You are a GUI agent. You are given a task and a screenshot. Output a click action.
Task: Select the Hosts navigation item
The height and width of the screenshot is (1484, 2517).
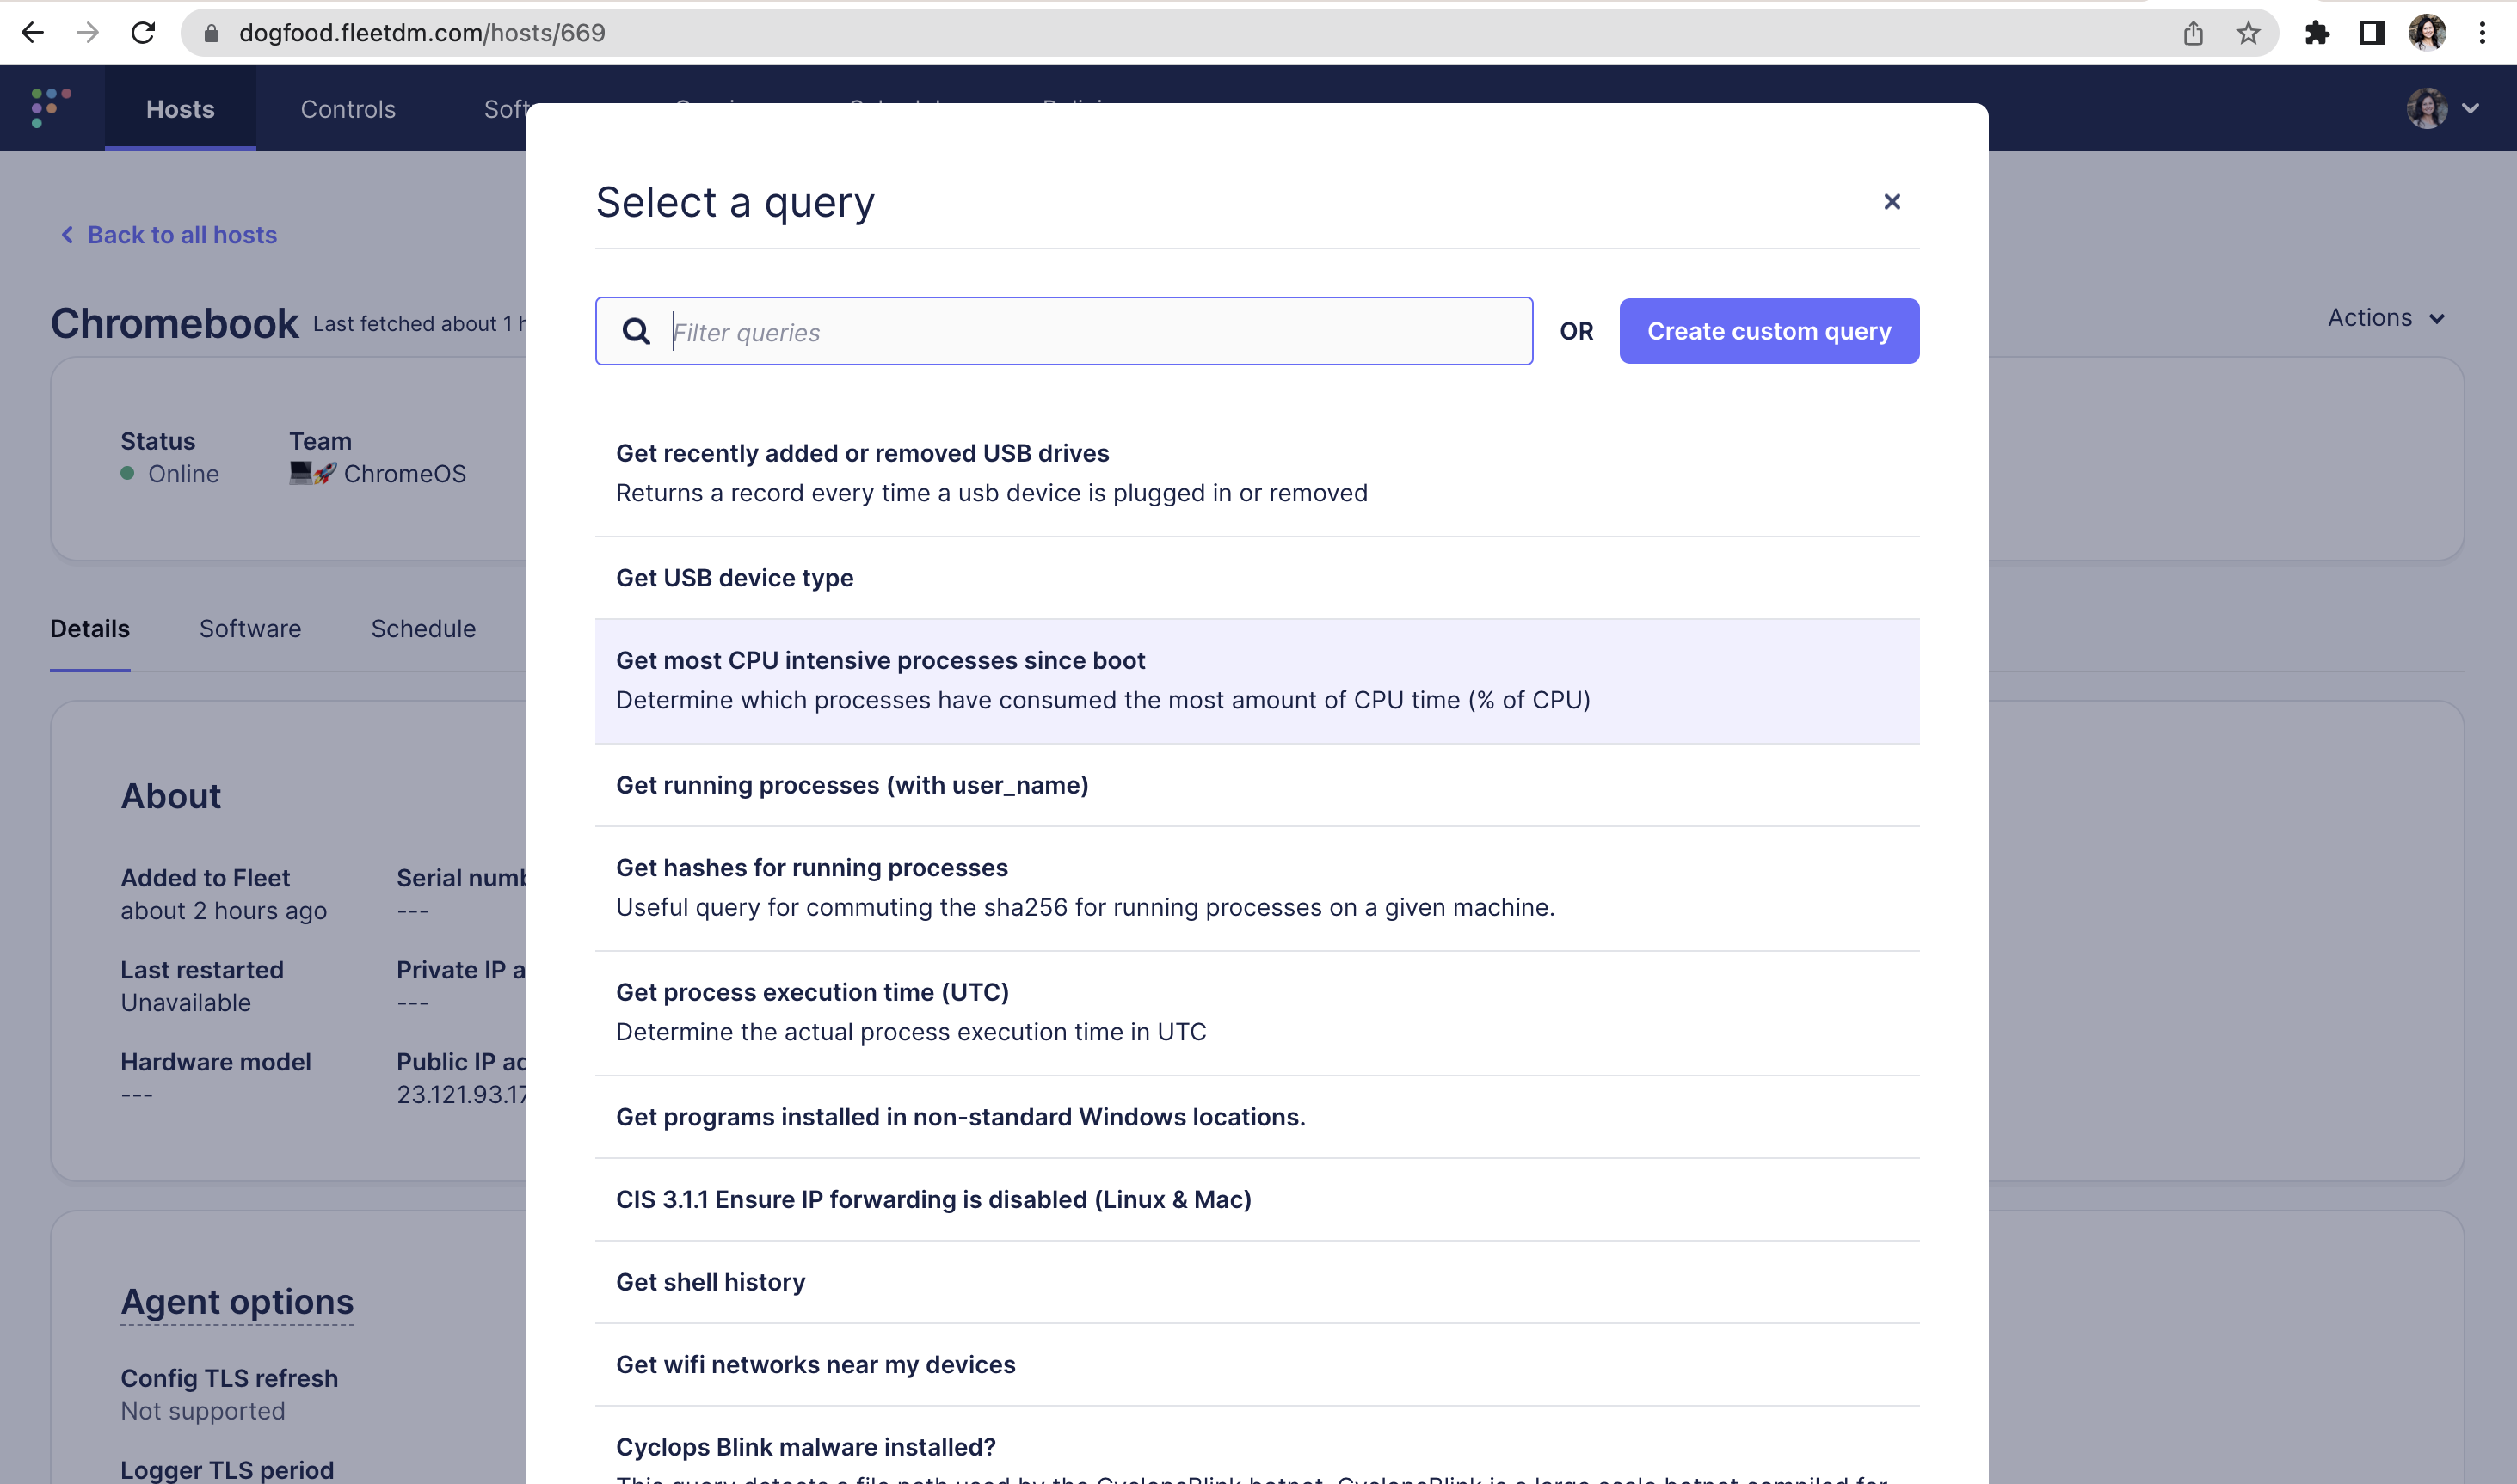click(x=180, y=109)
